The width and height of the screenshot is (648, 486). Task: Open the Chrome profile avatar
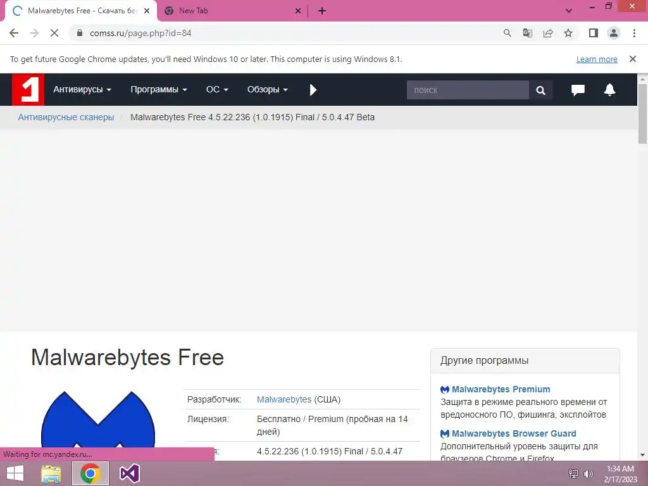click(x=614, y=33)
